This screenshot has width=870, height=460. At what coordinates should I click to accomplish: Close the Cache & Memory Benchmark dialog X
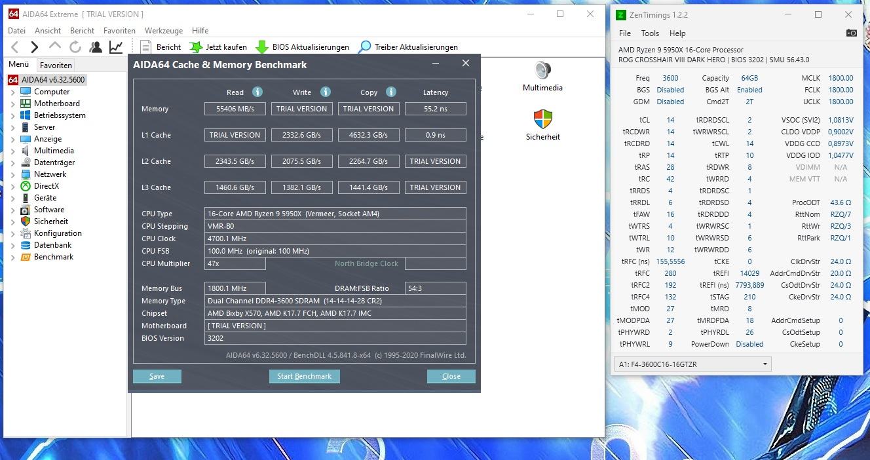tap(466, 64)
